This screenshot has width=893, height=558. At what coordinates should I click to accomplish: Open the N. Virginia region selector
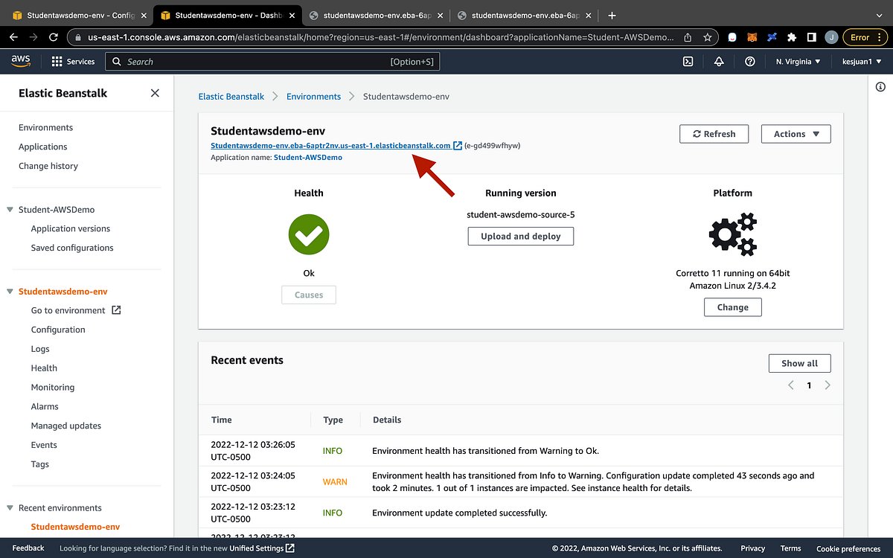(798, 62)
